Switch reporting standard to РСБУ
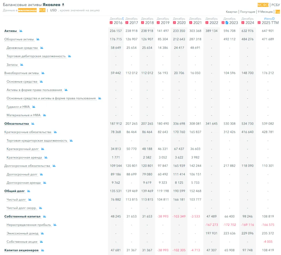Screen dimensions: 281x255 pos(276,5)
